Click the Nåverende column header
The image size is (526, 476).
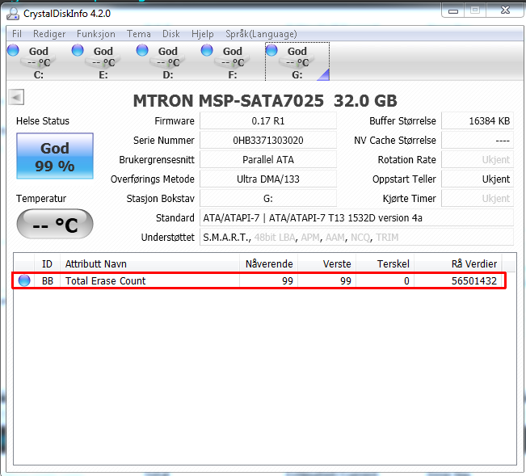point(269,263)
